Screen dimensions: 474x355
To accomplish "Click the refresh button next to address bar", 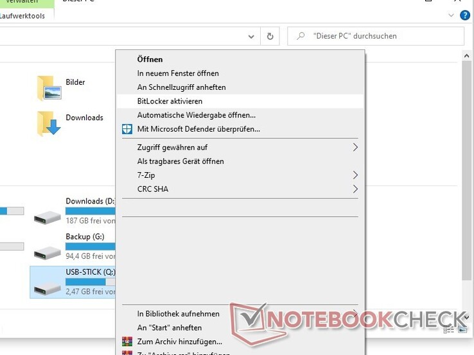I will tap(270, 36).
